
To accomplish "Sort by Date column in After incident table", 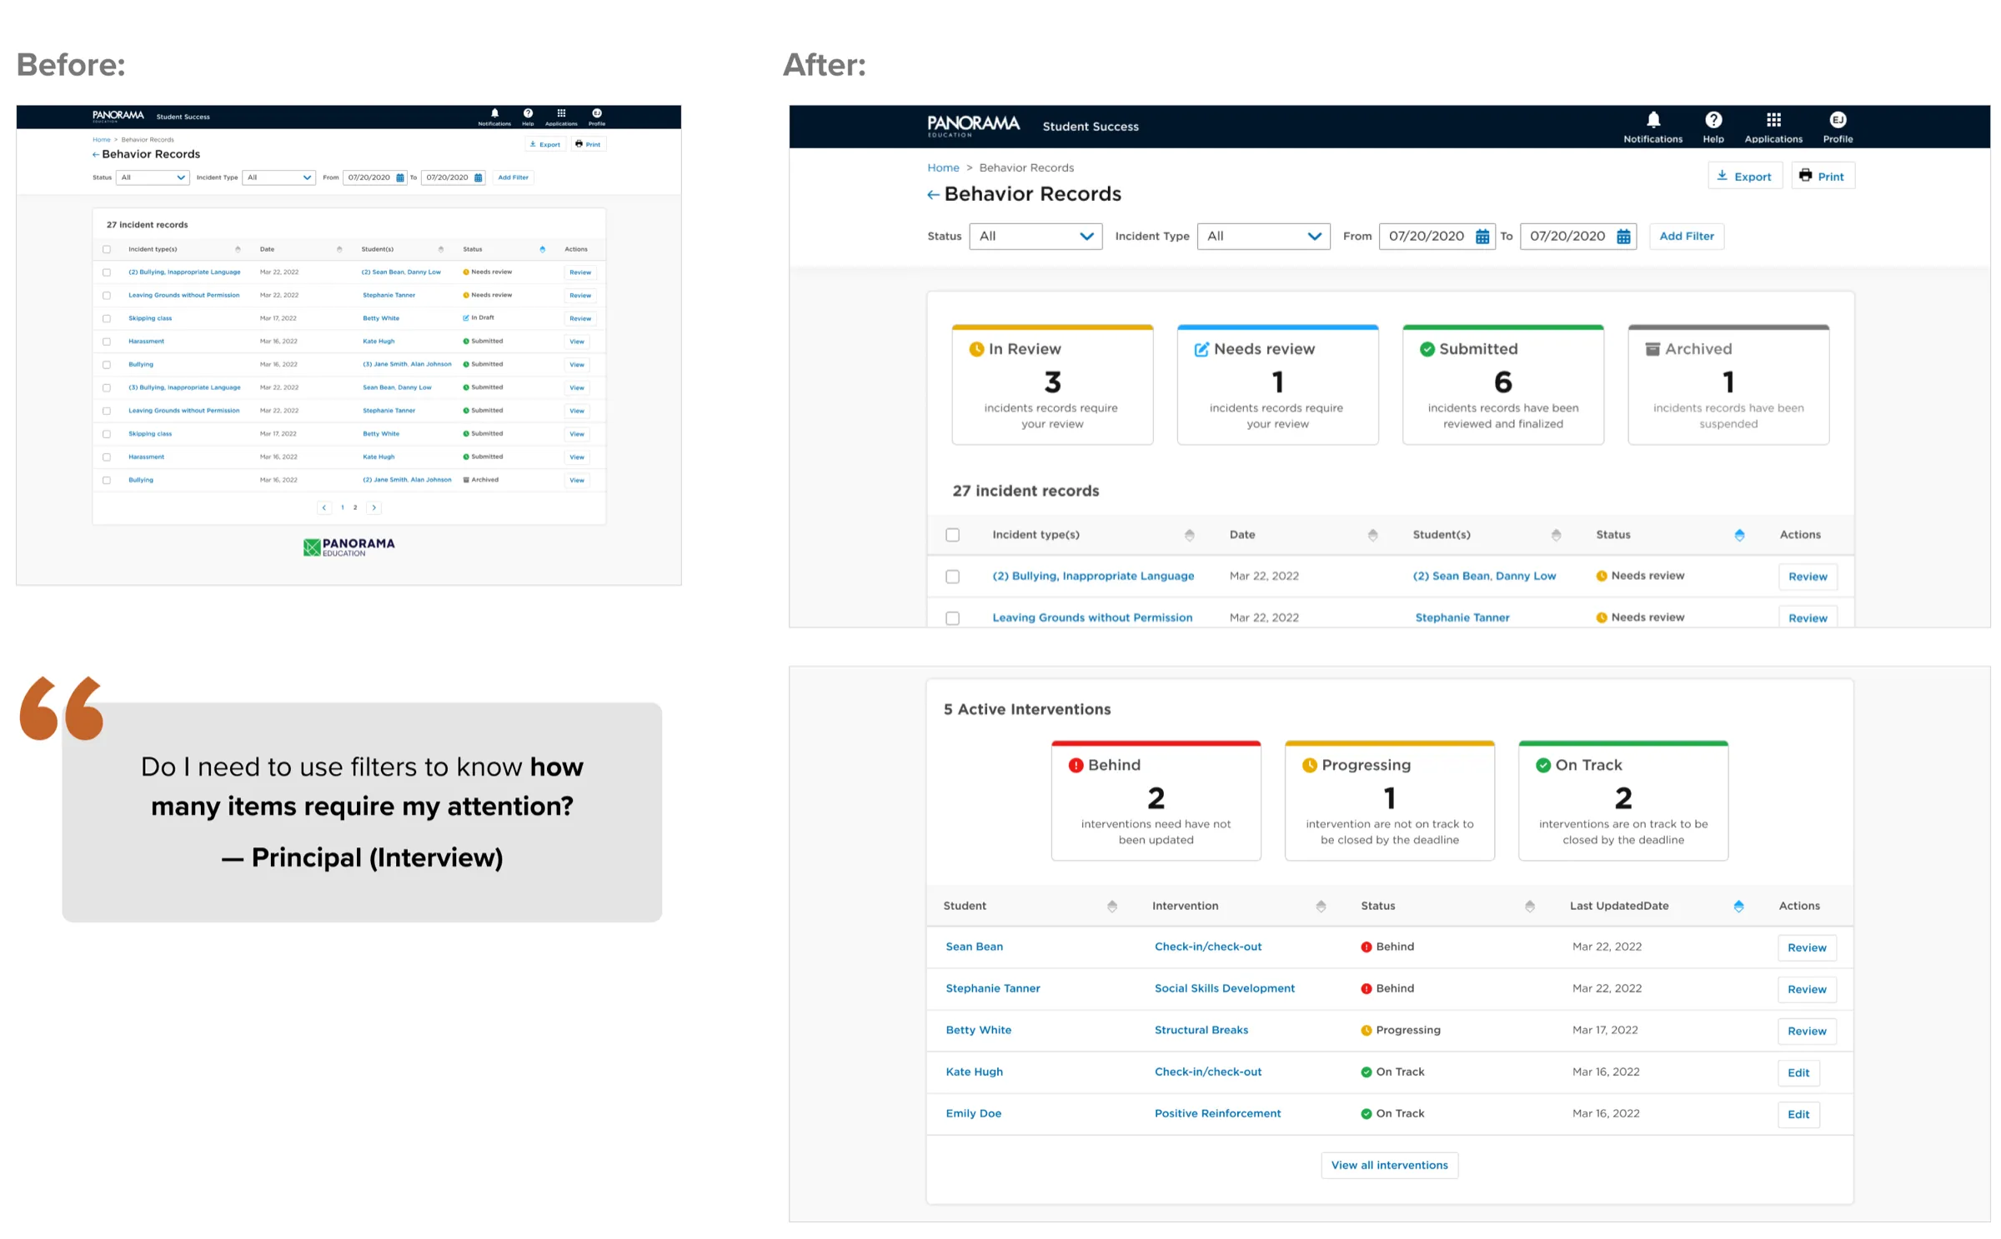I will 1372,536.
